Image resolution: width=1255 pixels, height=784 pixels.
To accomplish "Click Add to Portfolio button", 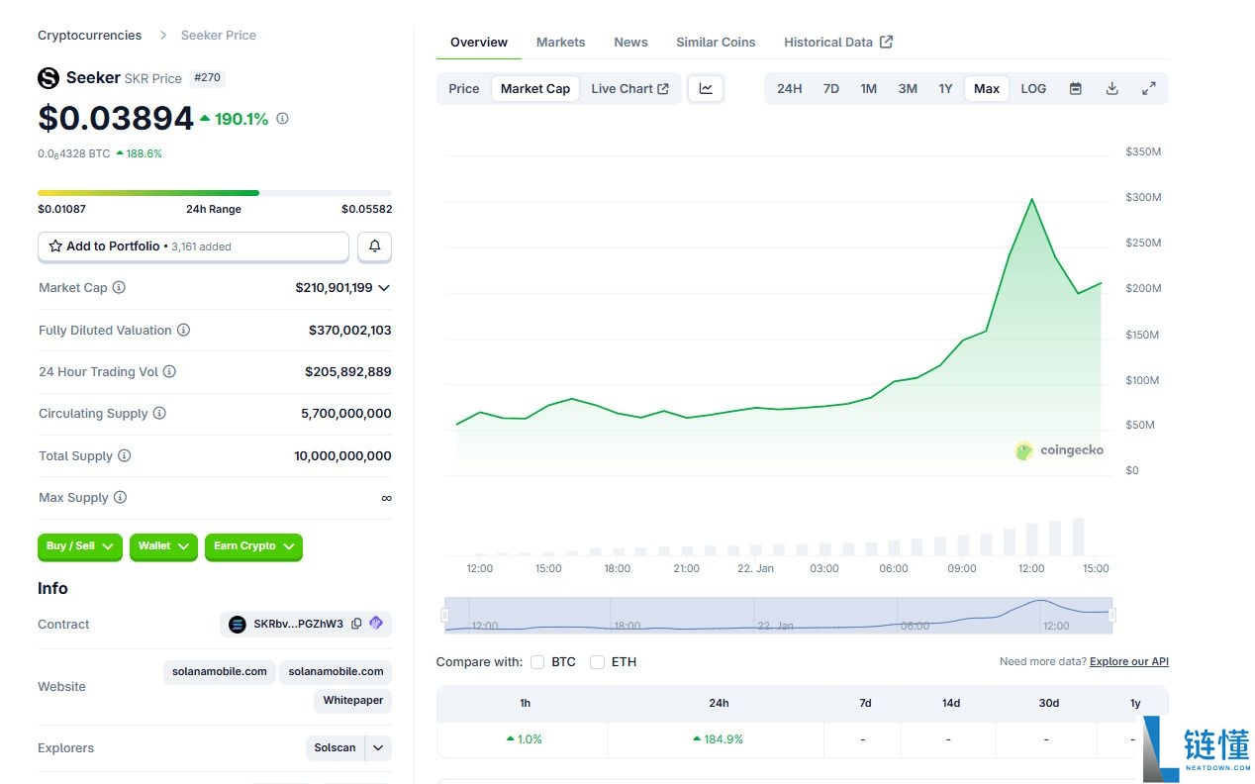I will point(193,246).
